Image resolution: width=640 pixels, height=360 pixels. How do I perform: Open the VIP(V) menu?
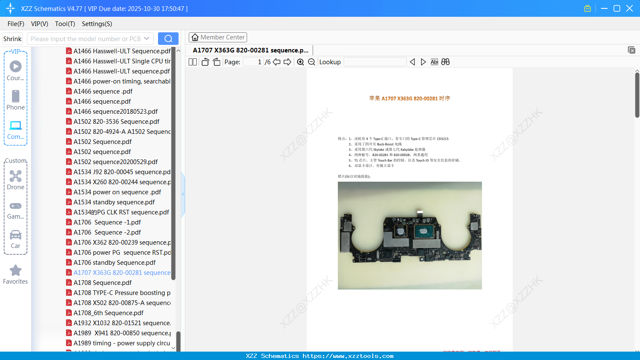(40, 24)
